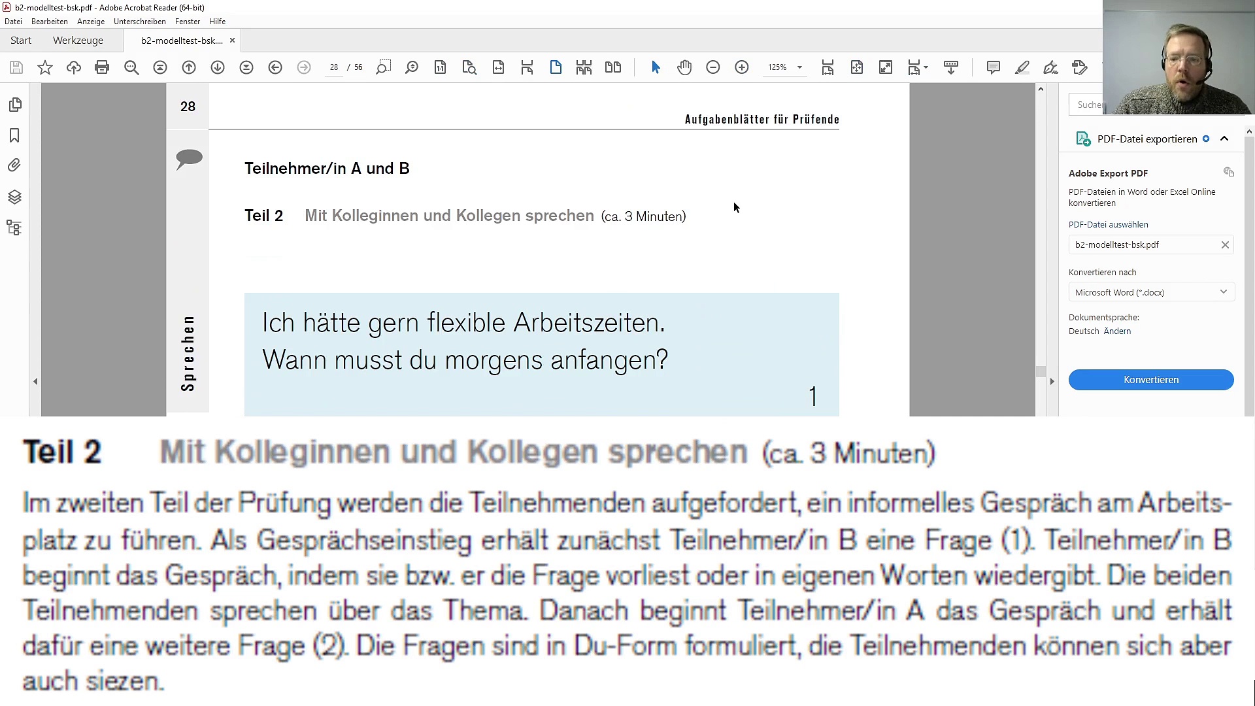
Task: Select the arrow selection tool
Action: (x=656, y=67)
